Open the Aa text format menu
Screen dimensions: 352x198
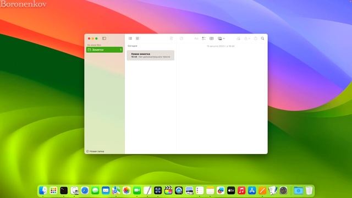pos(196,38)
